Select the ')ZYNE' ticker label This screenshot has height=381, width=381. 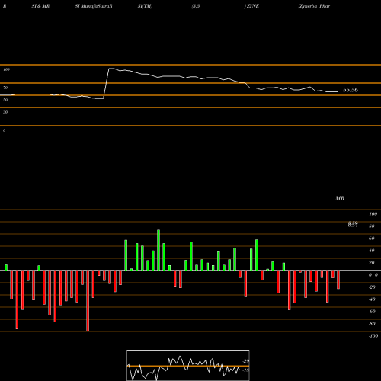pyautogui.click(x=251, y=6)
